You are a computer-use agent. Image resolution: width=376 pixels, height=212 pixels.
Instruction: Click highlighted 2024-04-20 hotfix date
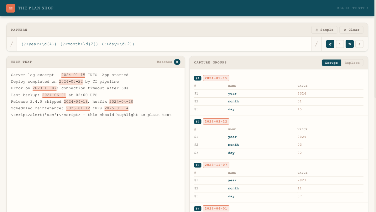121,101
